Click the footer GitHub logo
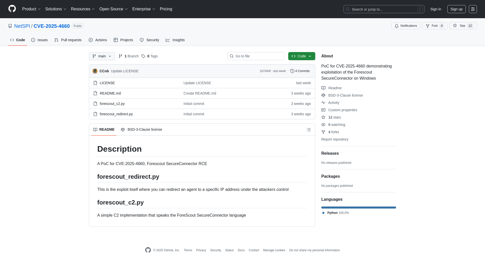485x273 pixels. [x=148, y=250]
